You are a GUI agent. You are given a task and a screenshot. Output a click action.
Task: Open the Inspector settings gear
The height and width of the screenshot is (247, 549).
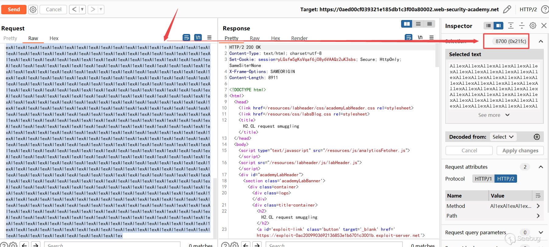pyautogui.click(x=533, y=26)
